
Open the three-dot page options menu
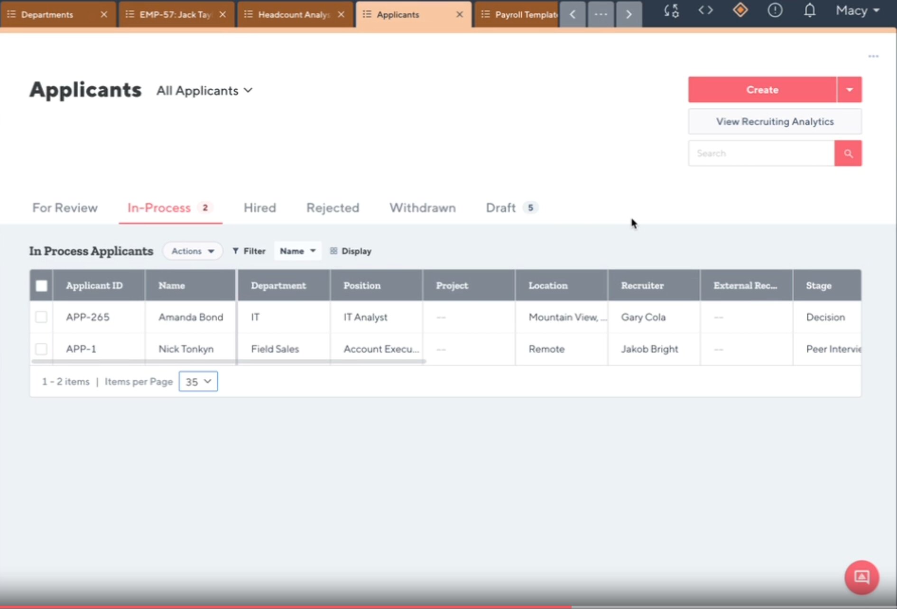point(873,56)
